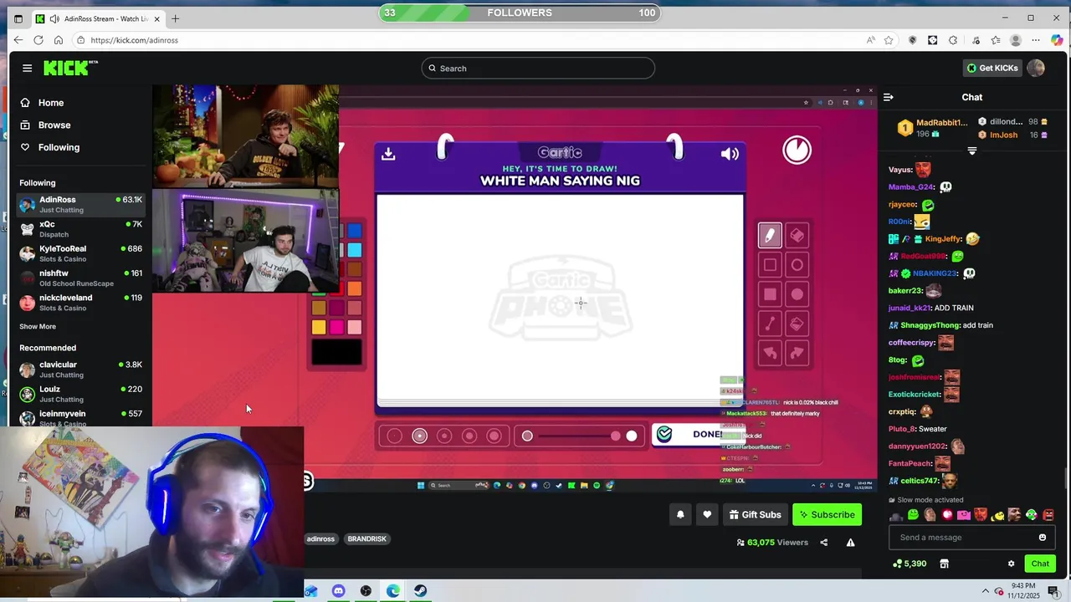1071x602 pixels.
Task: Open the tab actions menu in Edge
Action: coord(18,18)
